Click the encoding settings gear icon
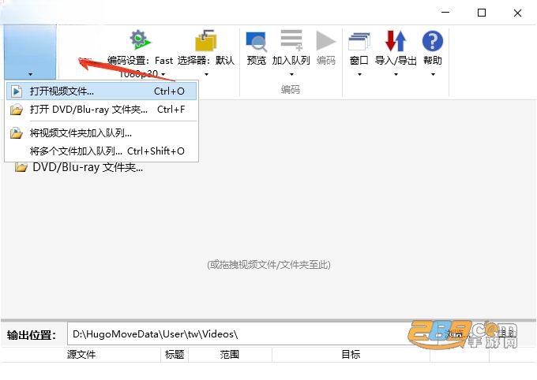Viewport: 537px width, 380px height. pos(141,39)
